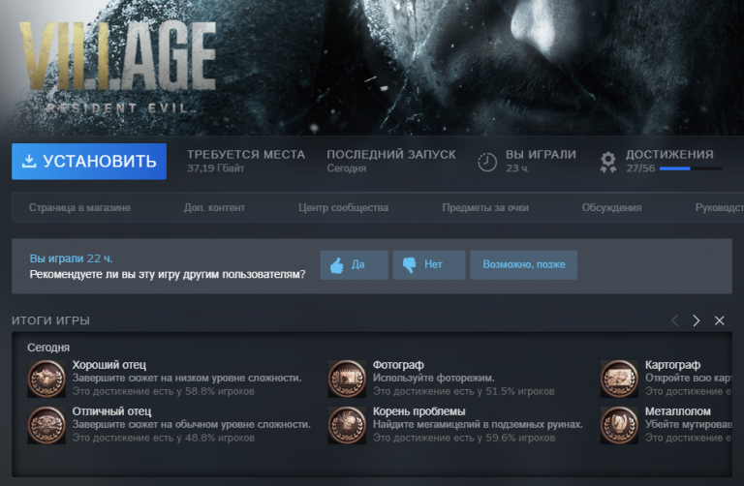The width and height of the screenshot is (744, 486).
Task: Click the Вы играли 22 ч. link
Action: [71, 258]
